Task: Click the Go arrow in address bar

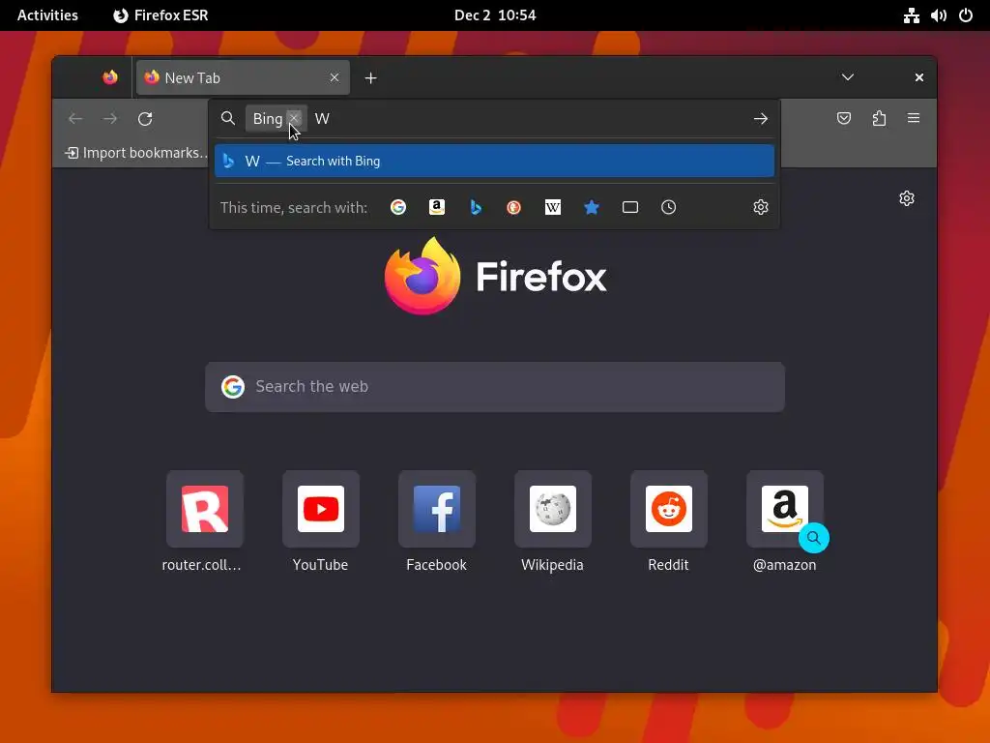Action: tap(761, 119)
